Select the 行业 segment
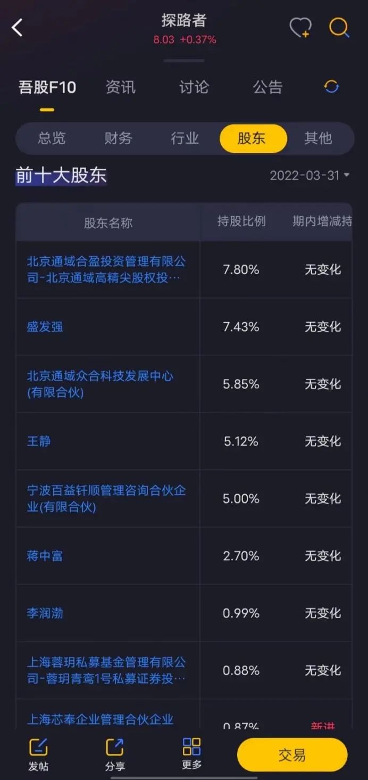Image resolution: width=368 pixels, height=780 pixels. [185, 138]
